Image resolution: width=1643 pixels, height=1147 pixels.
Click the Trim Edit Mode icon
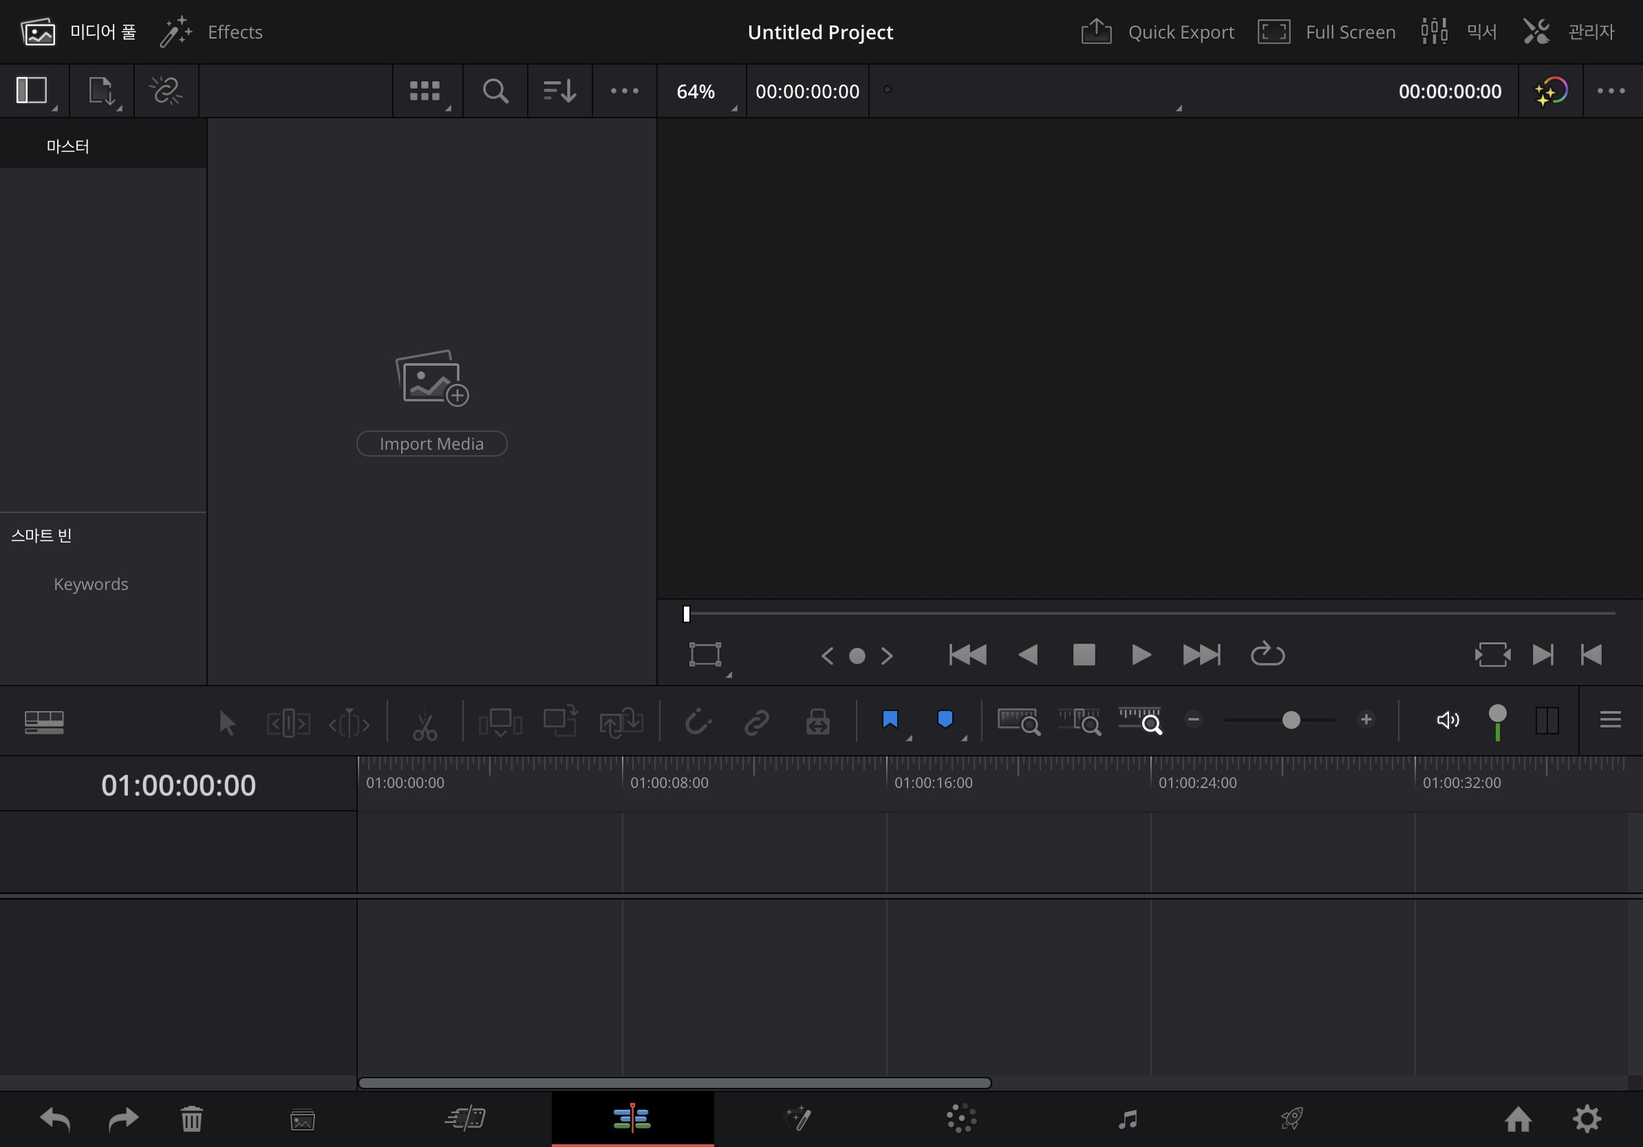[288, 723]
